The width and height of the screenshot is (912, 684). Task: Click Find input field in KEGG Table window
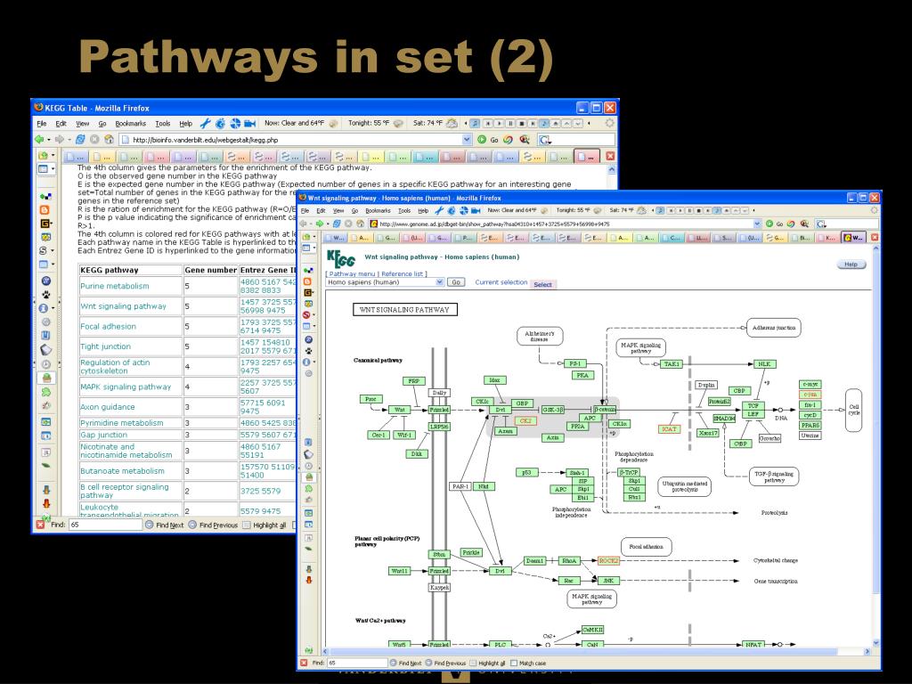coord(106,525)
